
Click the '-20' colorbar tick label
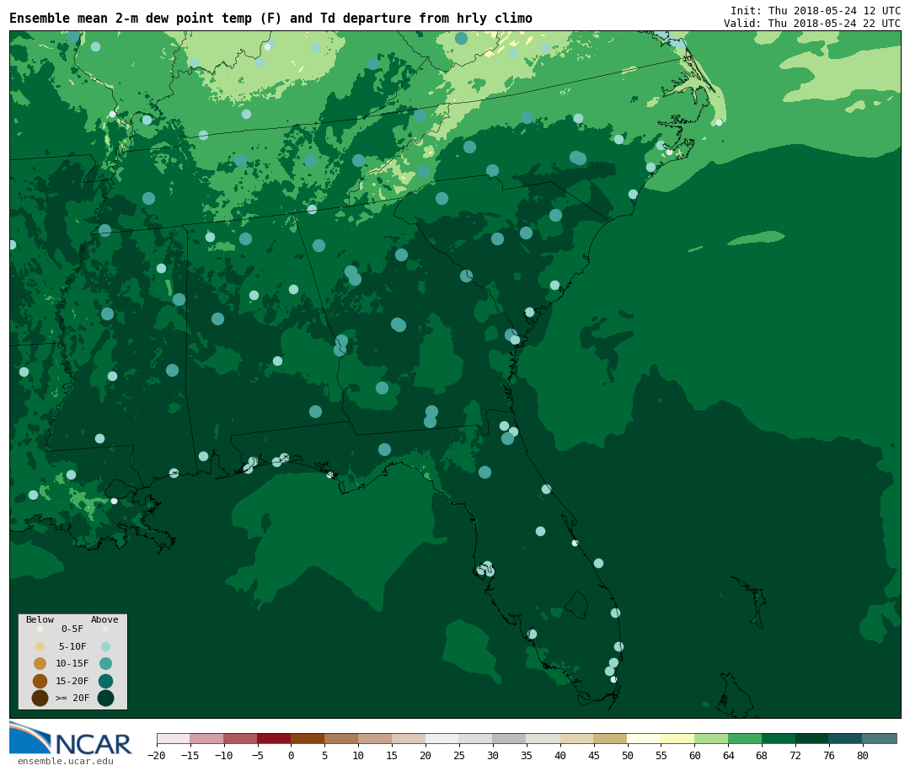point(156,755)
